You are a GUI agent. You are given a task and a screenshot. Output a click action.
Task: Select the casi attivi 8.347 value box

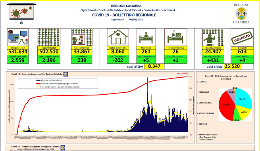[154, 67]
